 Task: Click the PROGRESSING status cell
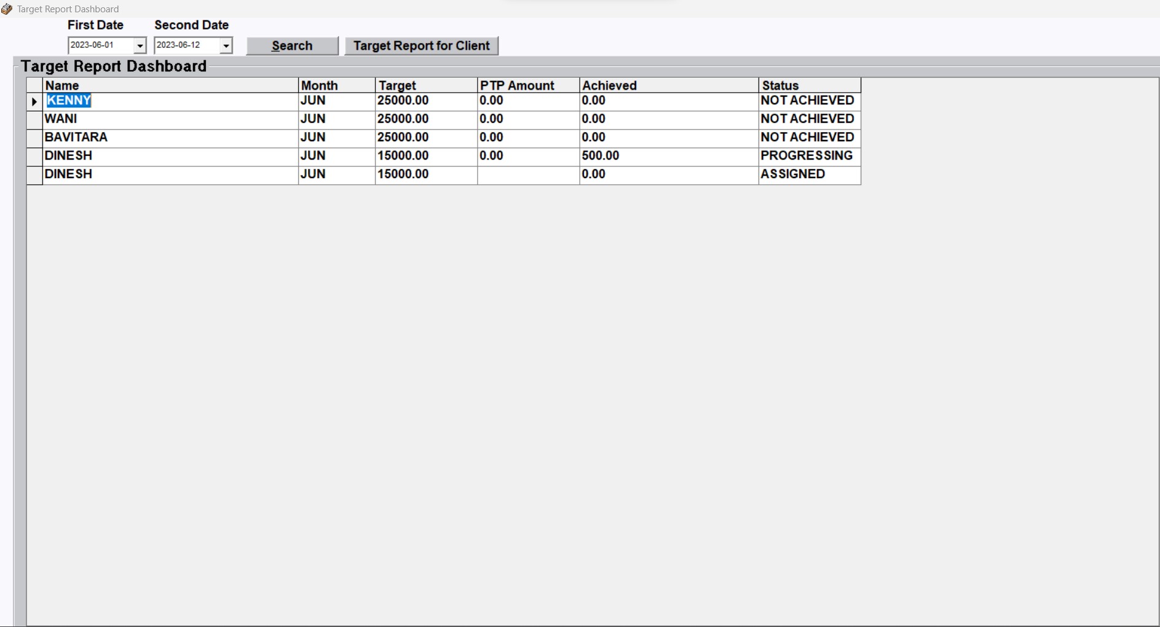click(809, 156)
